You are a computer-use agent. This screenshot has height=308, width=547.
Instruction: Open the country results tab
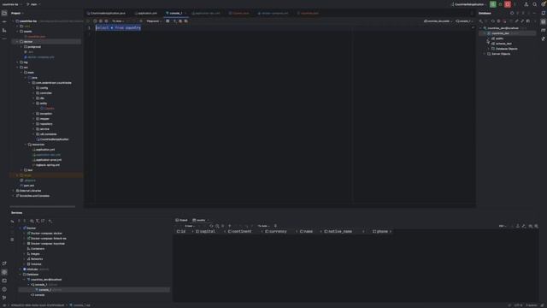200,220
